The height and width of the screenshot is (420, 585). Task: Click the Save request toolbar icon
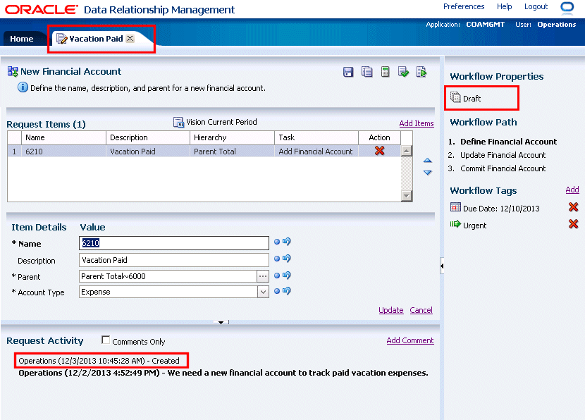tap(348, 72)
